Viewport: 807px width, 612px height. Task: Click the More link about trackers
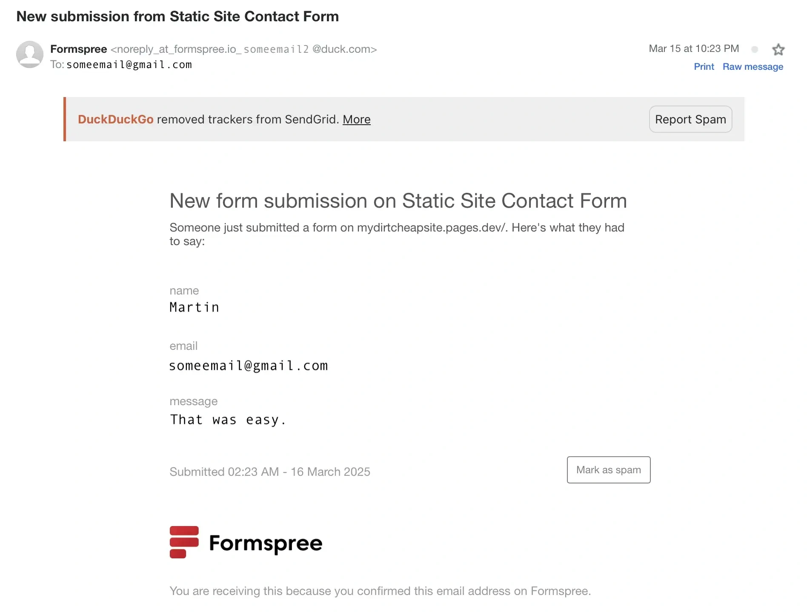click(356, 120)
